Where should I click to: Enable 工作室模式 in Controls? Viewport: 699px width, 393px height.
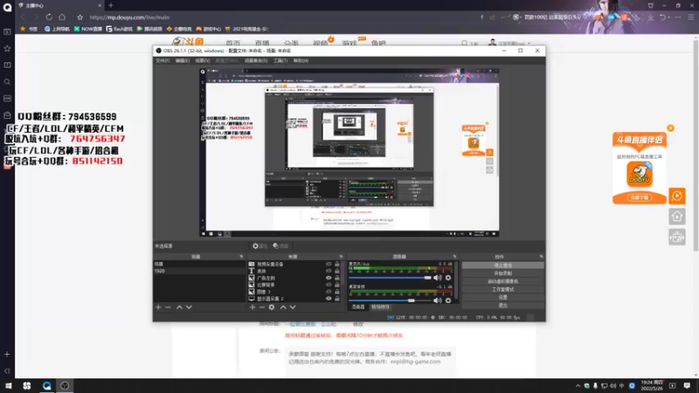pyautogui.click(x=503, y=289)
